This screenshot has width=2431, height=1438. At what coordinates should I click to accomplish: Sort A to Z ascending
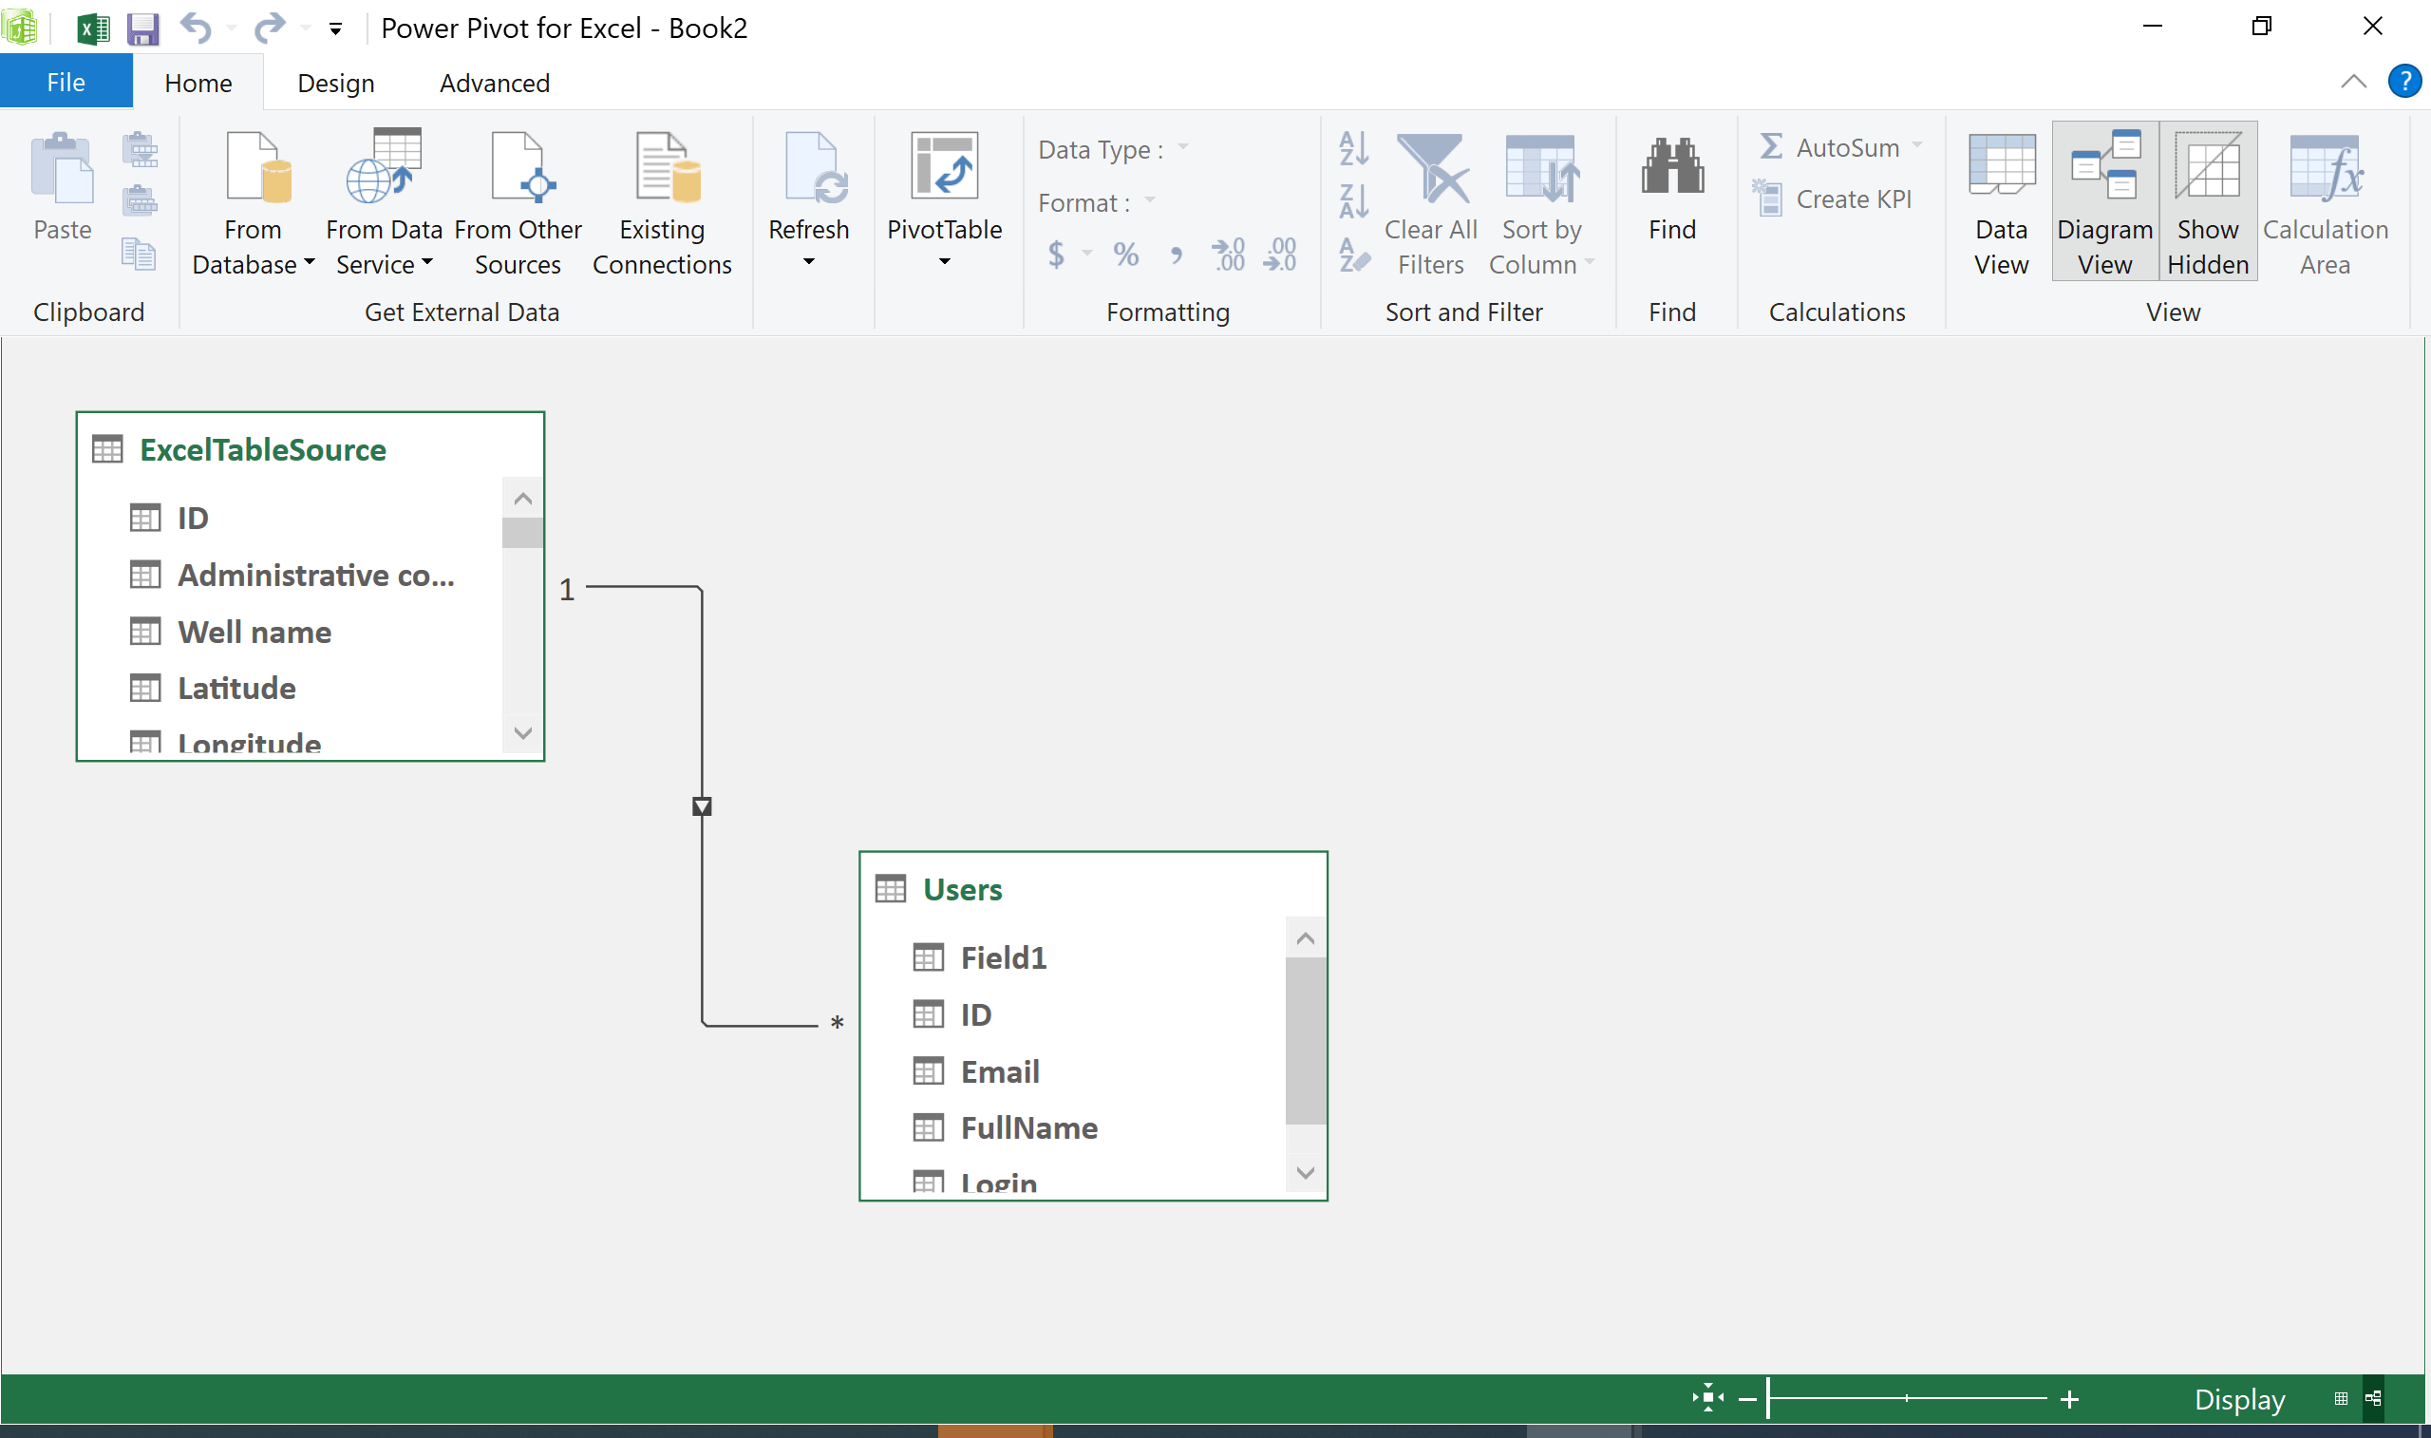[x=1353, y=147]
